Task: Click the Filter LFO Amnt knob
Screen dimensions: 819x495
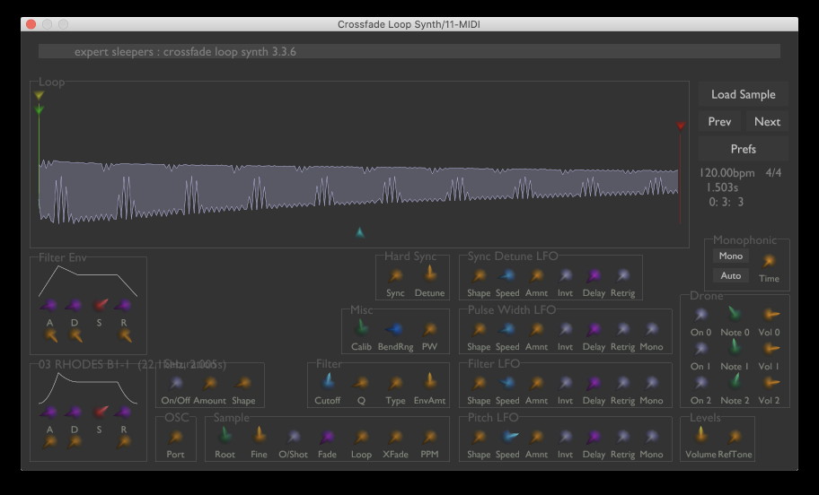Action: pos(536,384)
